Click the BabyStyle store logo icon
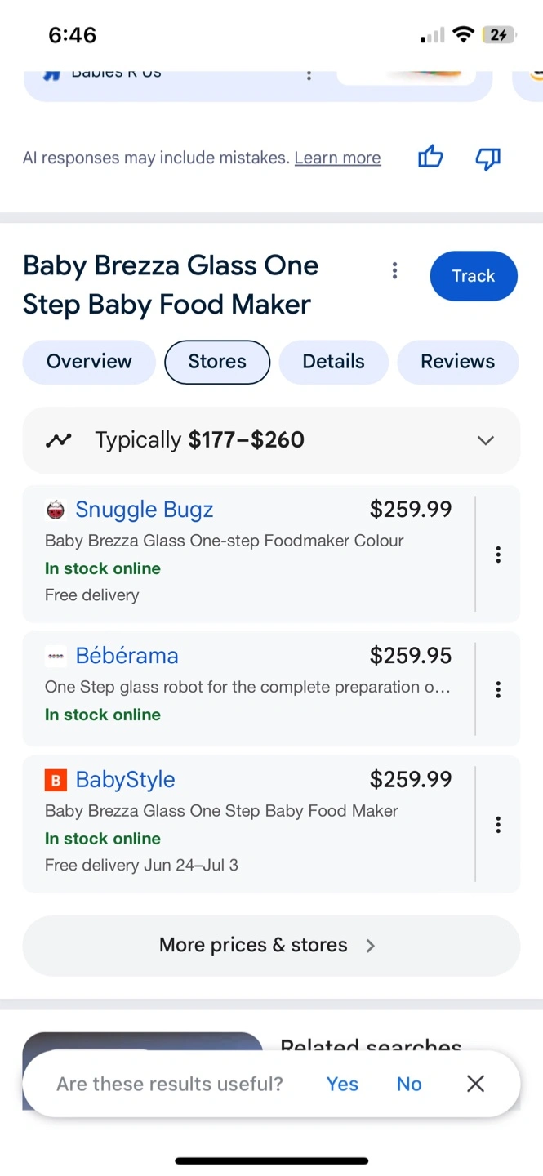This screenshot has height=1176, width=543. (x=55, y=780)
